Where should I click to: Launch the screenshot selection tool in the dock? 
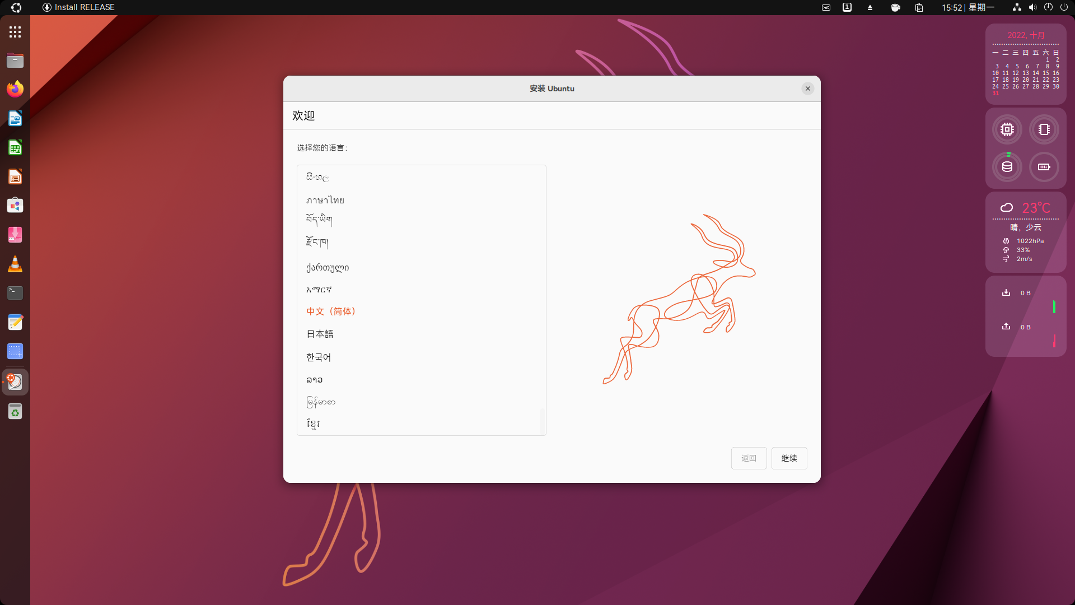(x=15, y=351)
